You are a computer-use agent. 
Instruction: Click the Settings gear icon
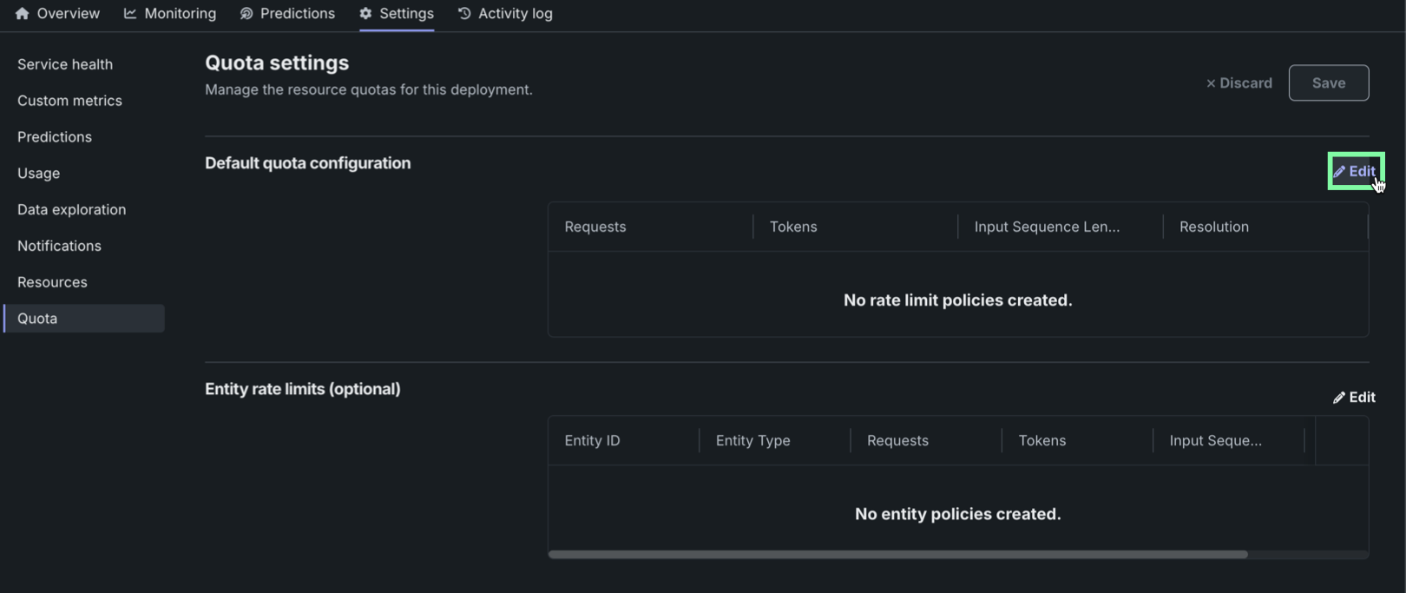365,14
